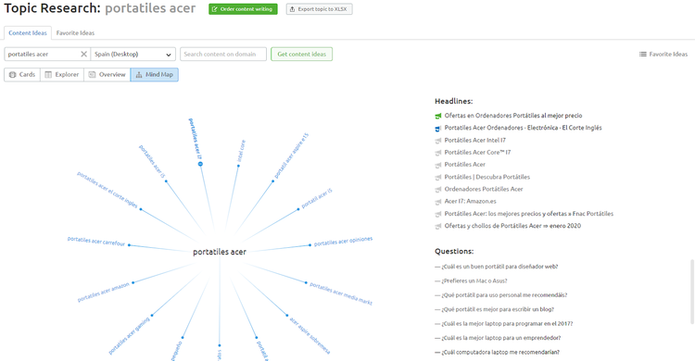Image resolution: width=695 pixels, height=361 pixels.
Task: Open headline Portátiles | Descubra Portátiles
Action: tap(487, 177)
